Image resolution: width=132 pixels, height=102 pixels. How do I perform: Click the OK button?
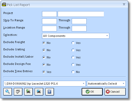92,92
